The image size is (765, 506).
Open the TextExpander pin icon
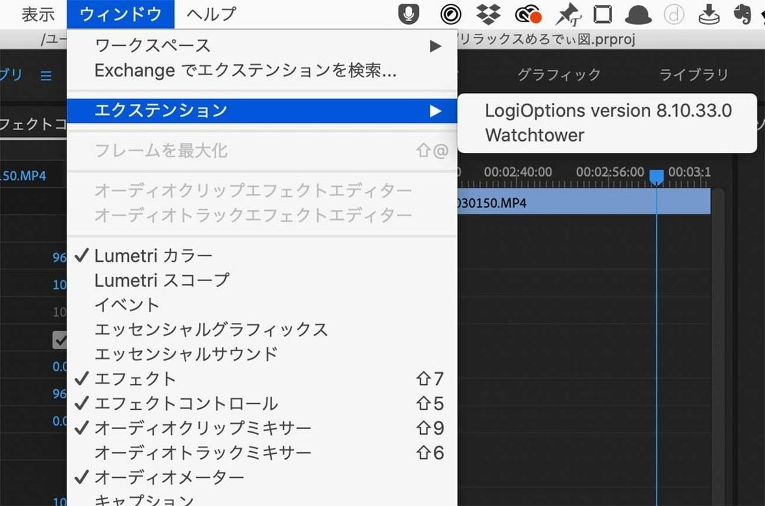pos(566,13)
